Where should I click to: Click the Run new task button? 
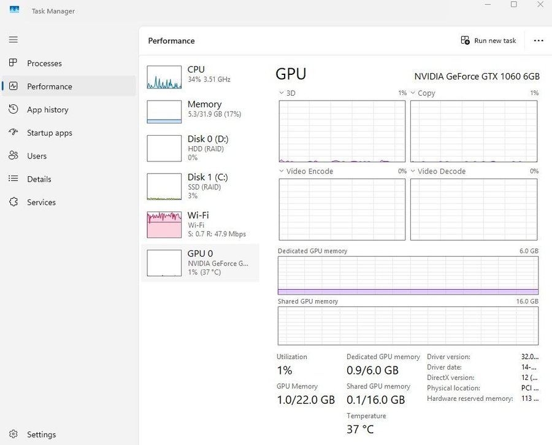tap(489, 41)
